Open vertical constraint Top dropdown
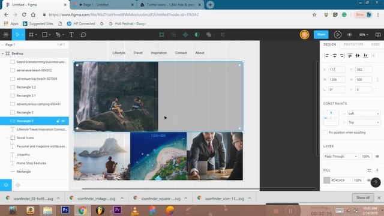Image resolution: width=384 pixels, height=216 pixels. 364,122
